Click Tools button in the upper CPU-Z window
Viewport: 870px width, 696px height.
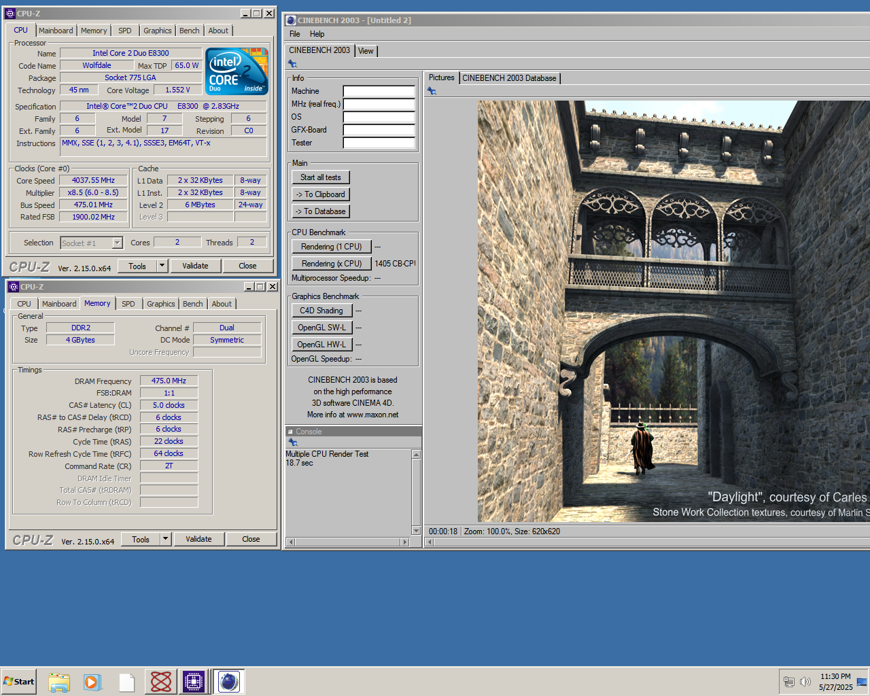pos(137,266)
